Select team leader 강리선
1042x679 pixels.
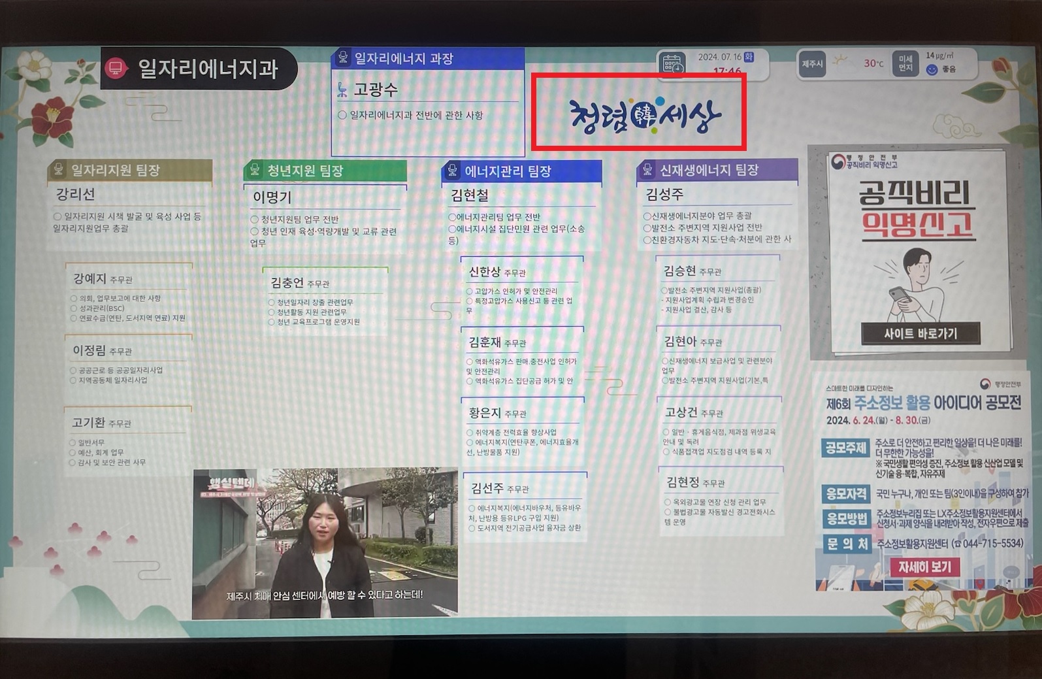pyautogui.click(x=75, y=194)
